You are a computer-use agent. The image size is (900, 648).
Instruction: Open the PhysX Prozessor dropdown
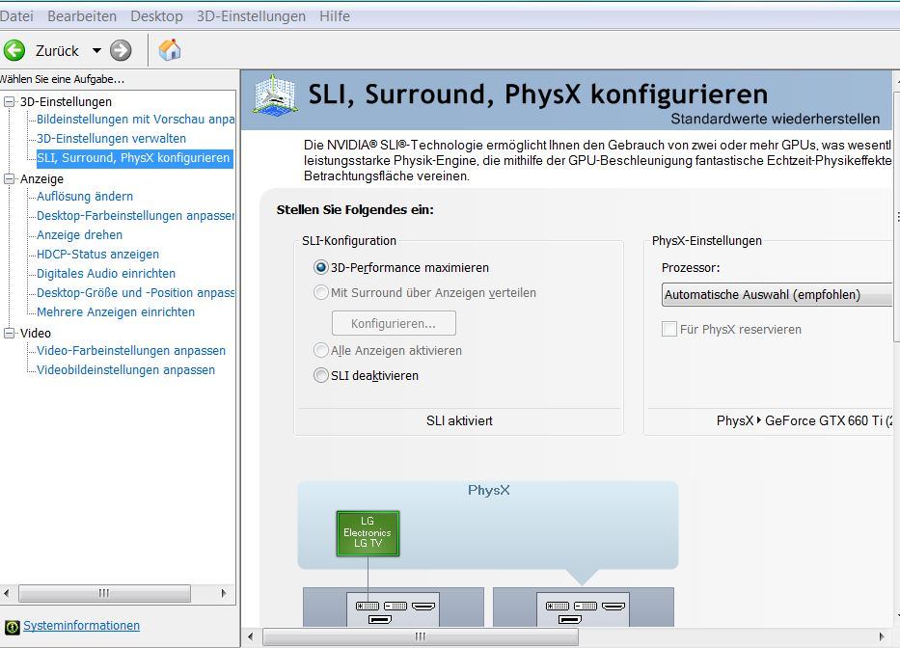[x=777, y=294]
